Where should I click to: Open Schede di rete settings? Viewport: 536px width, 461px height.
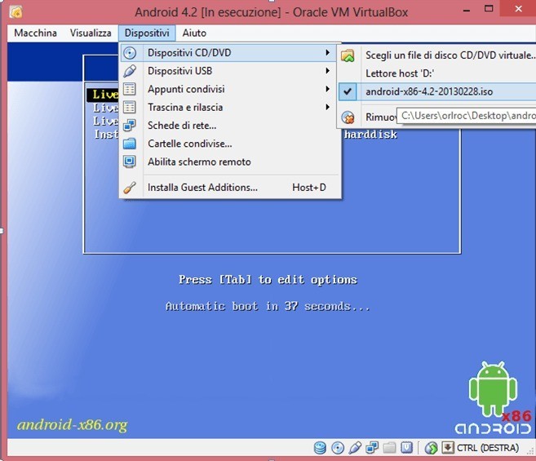click(x=183, y=125)
